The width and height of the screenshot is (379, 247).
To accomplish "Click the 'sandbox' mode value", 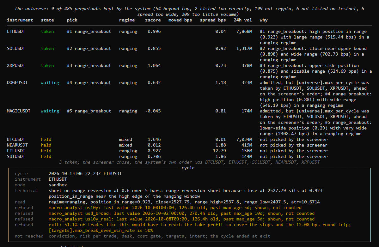I will [x=58, y=185].
